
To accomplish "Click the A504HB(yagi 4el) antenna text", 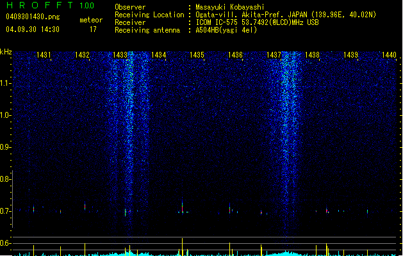I will coord(226,30).
